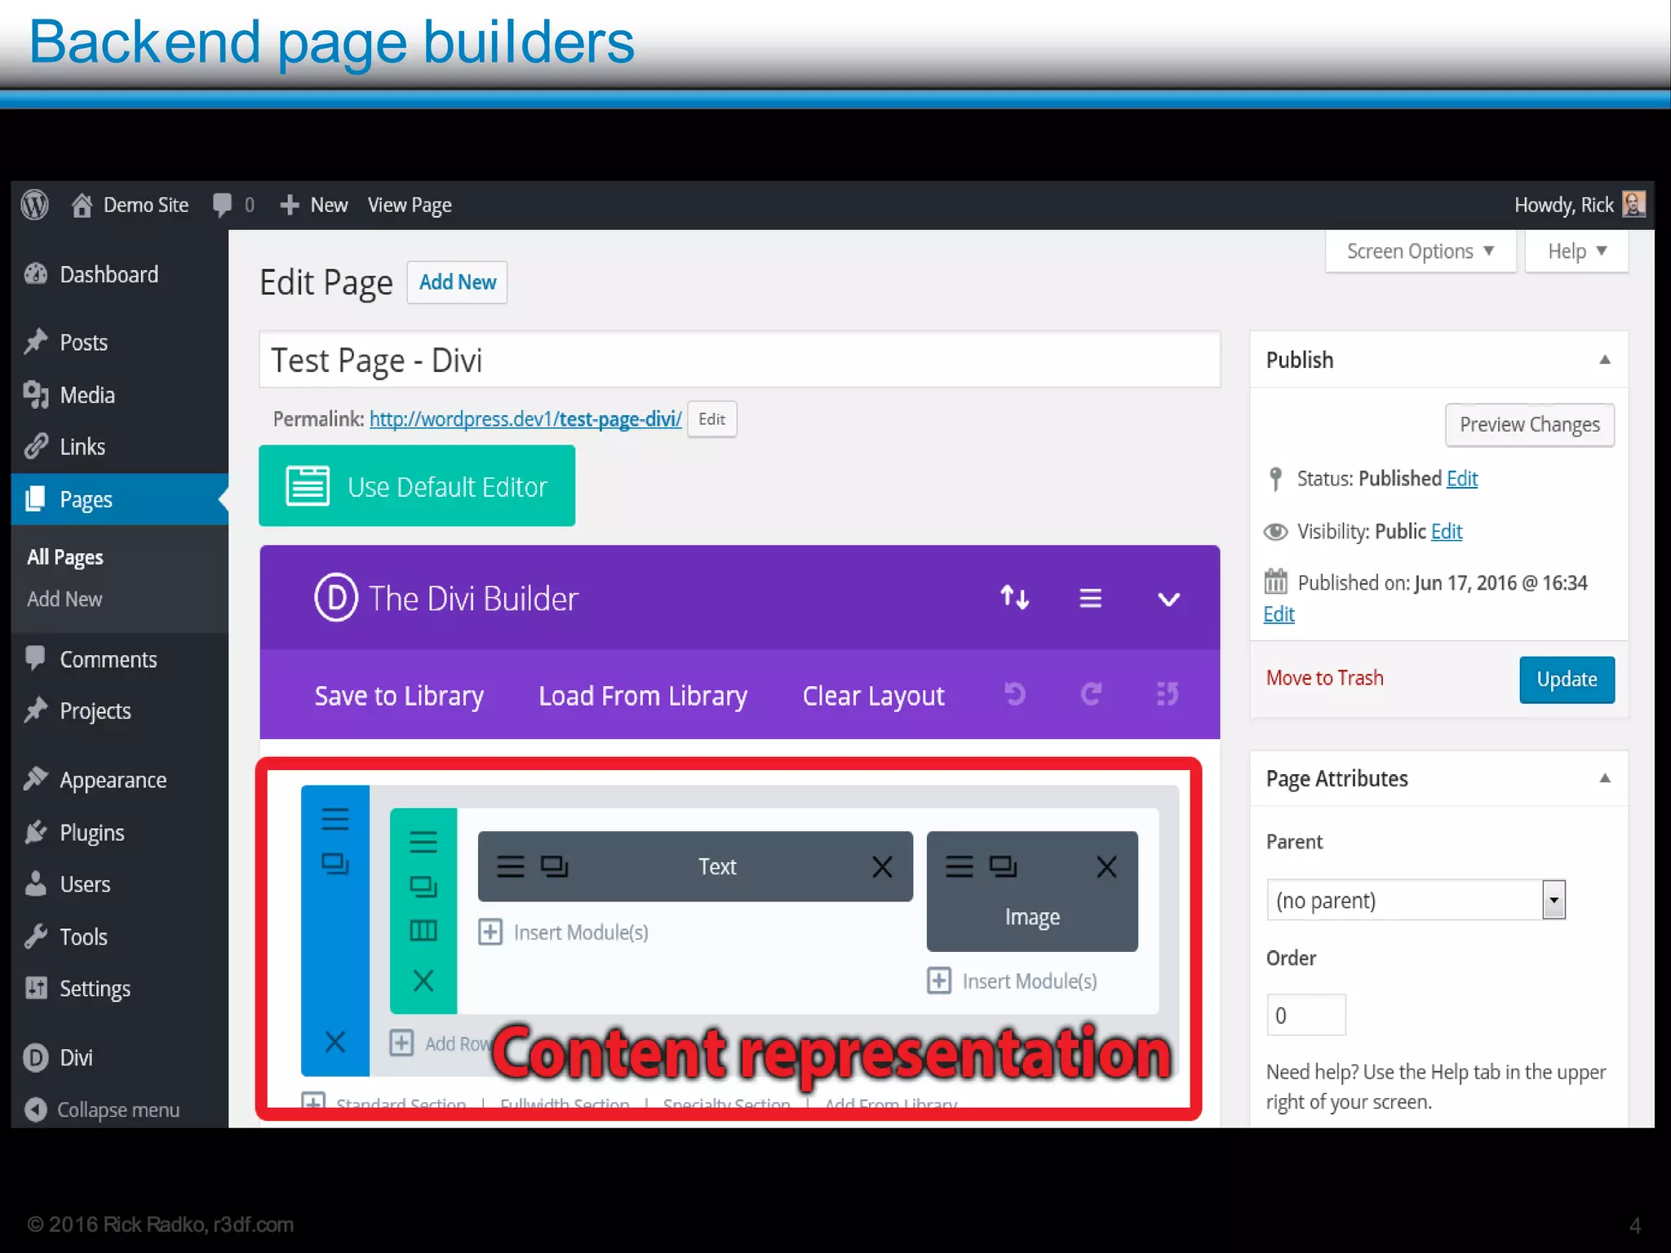Open Posts in the sidebar

(x=83, y=342)
